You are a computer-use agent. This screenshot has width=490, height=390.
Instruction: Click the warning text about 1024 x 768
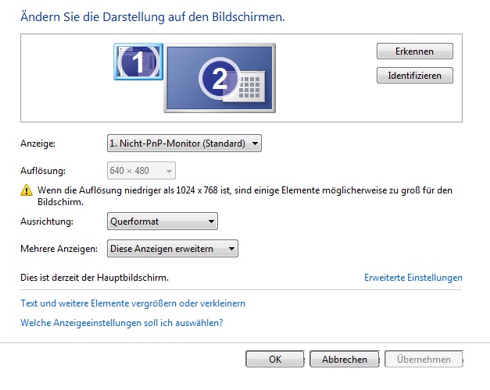[245, 196]
